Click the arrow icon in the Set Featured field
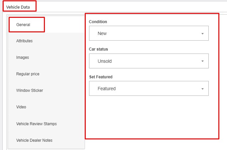The width and height of the screenshot is (227, 150). (202, 89)
